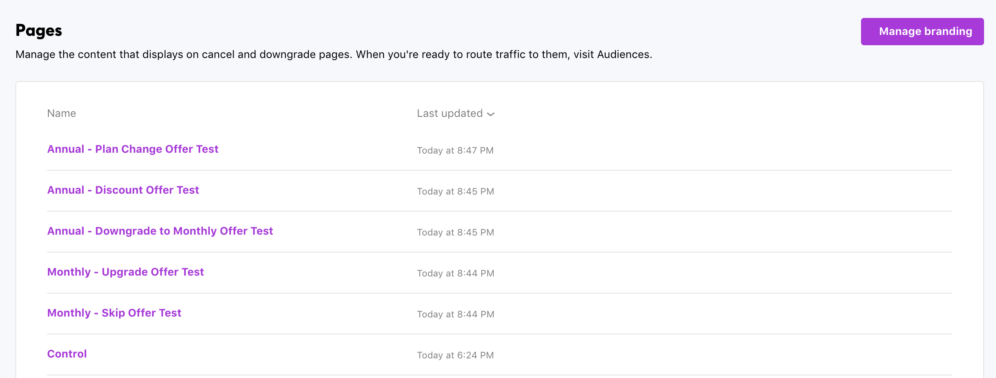Click the sort chevron beside Last updated
This screenshot has width=996, height=378.
tap(491, 114)
